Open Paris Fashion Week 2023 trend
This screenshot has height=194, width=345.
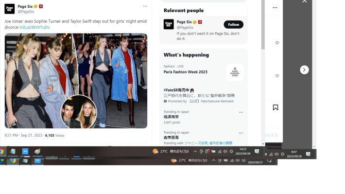186,72
